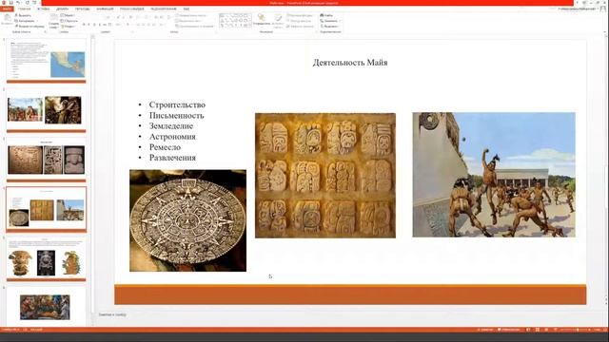Open the ФАЙЛ (File) tab

[x=7, y=9]
